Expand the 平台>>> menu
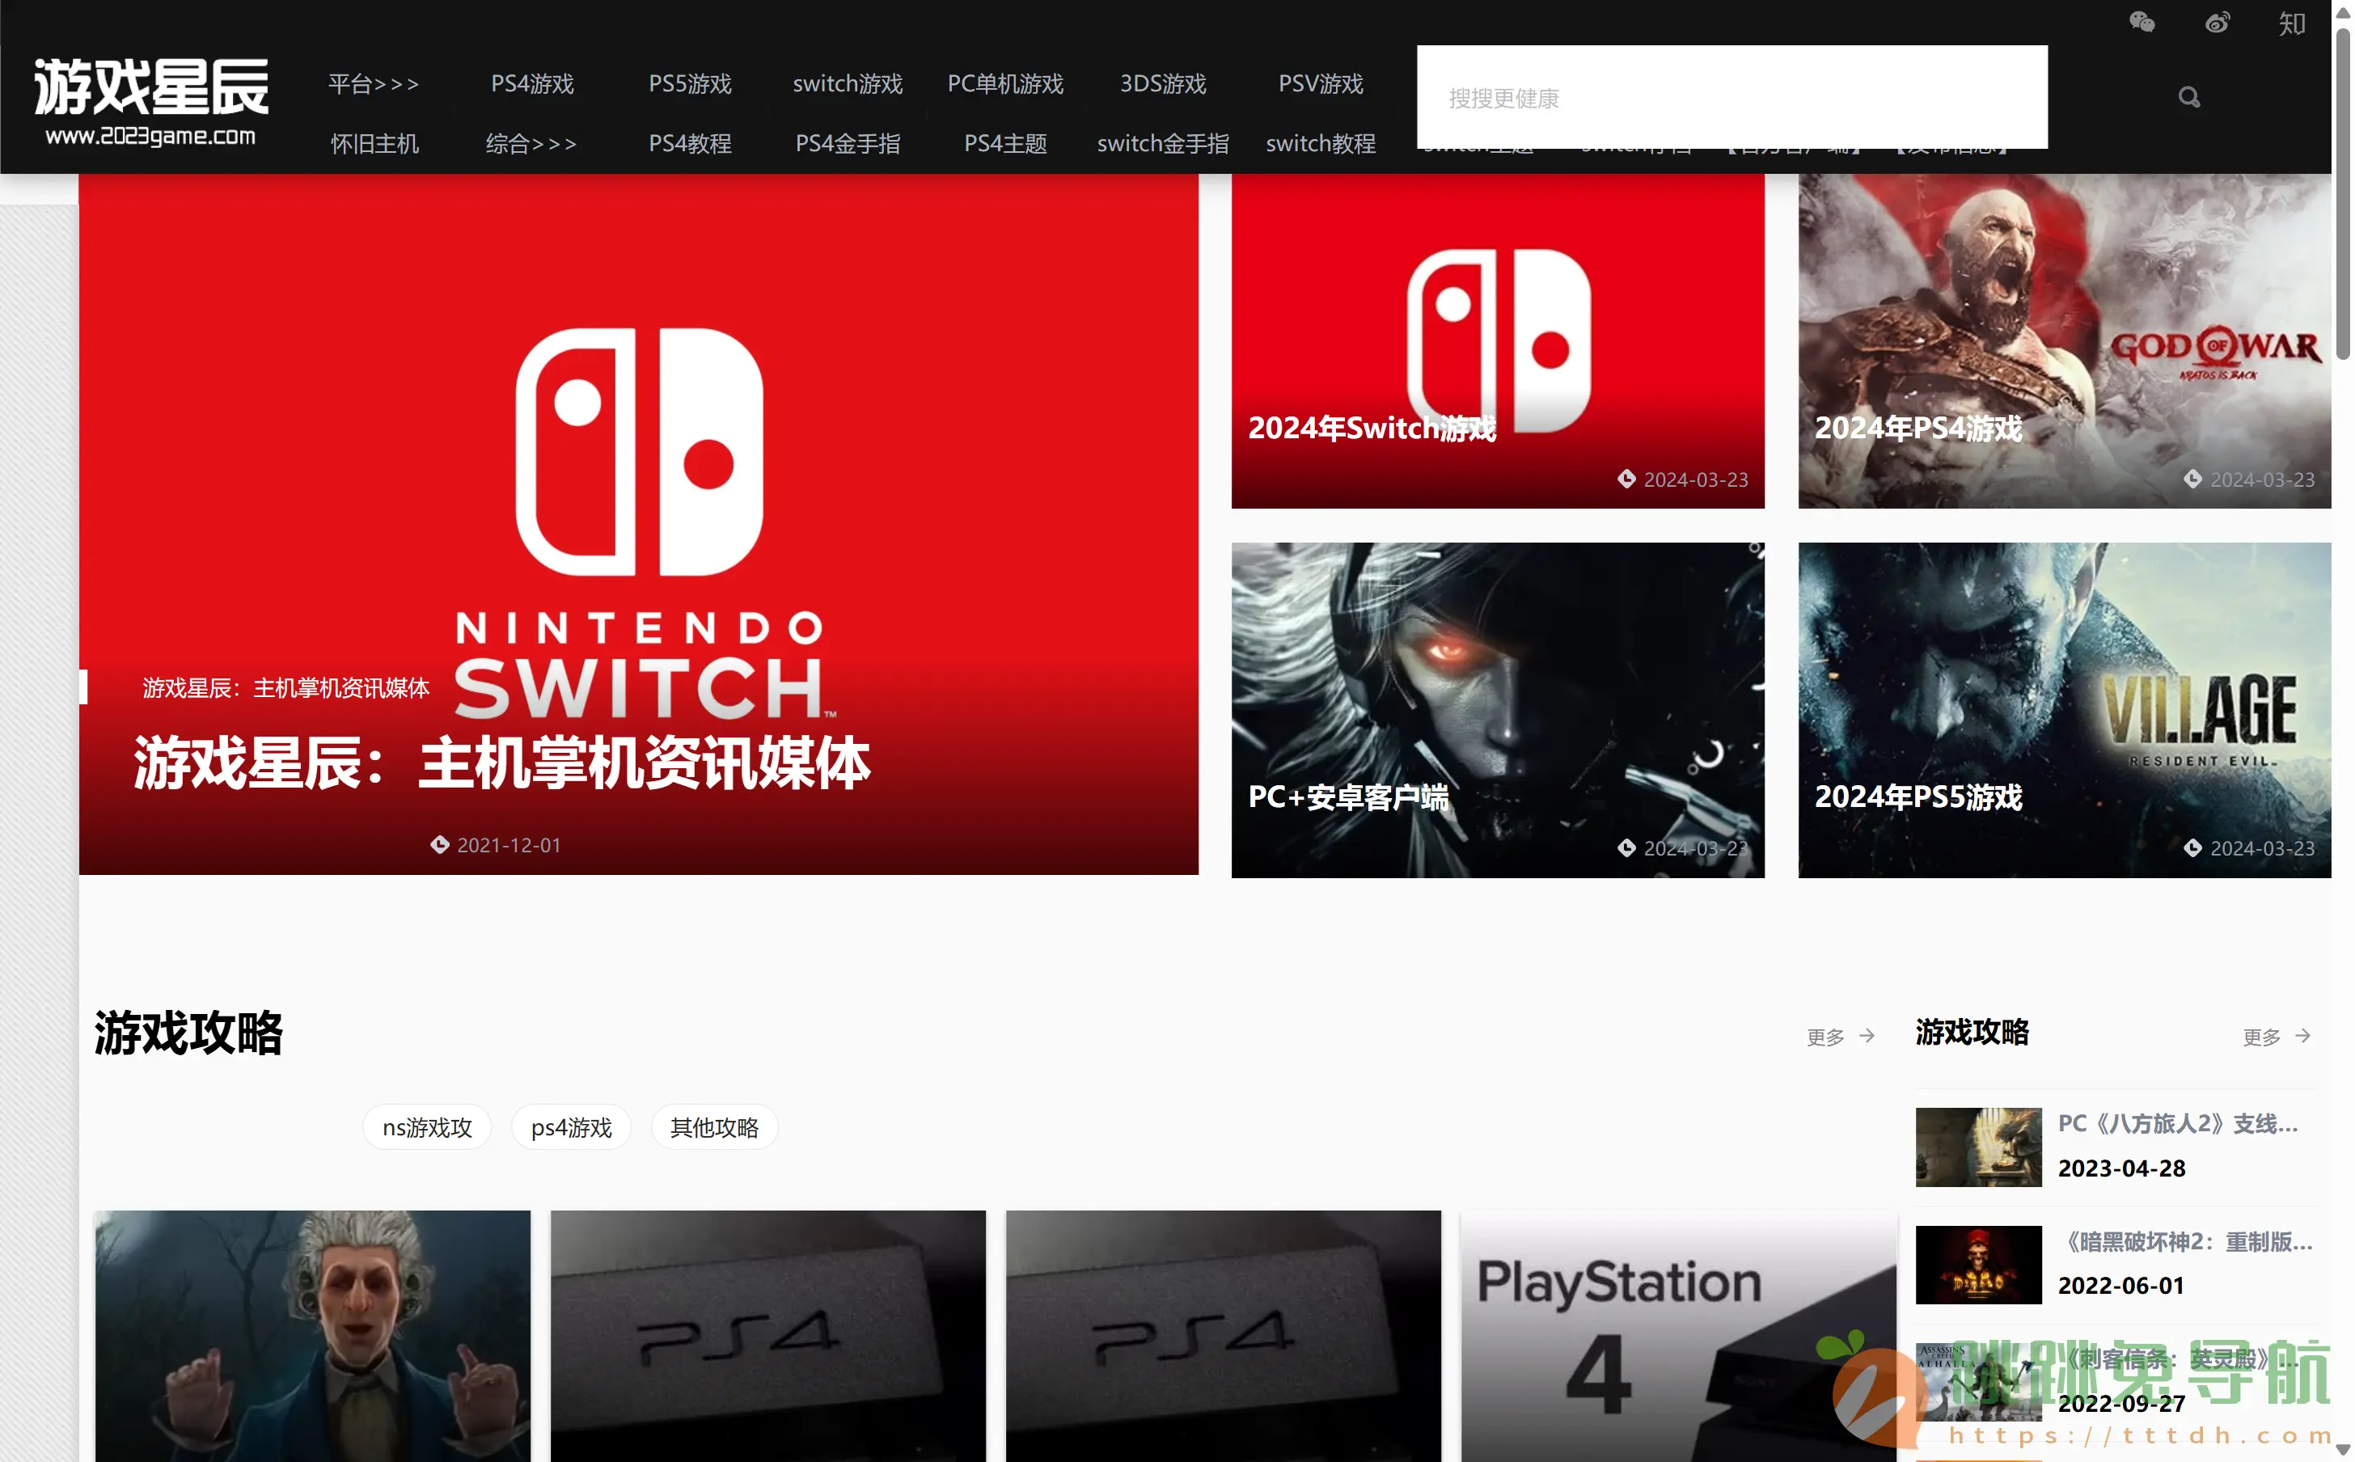 pyautogui.click(x=374, y=84)
